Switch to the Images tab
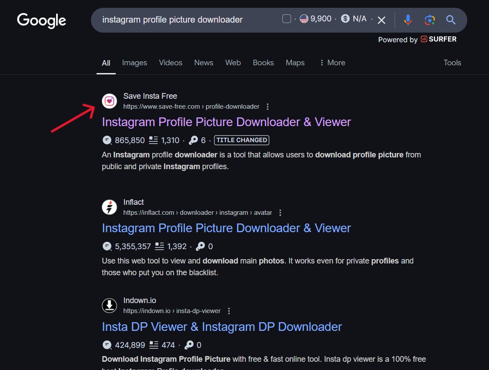The width and height of the screenshot is (489, 370). 134,63
